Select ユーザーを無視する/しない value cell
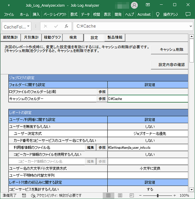Viewport: 195px width, 199px height. (148, 126)
